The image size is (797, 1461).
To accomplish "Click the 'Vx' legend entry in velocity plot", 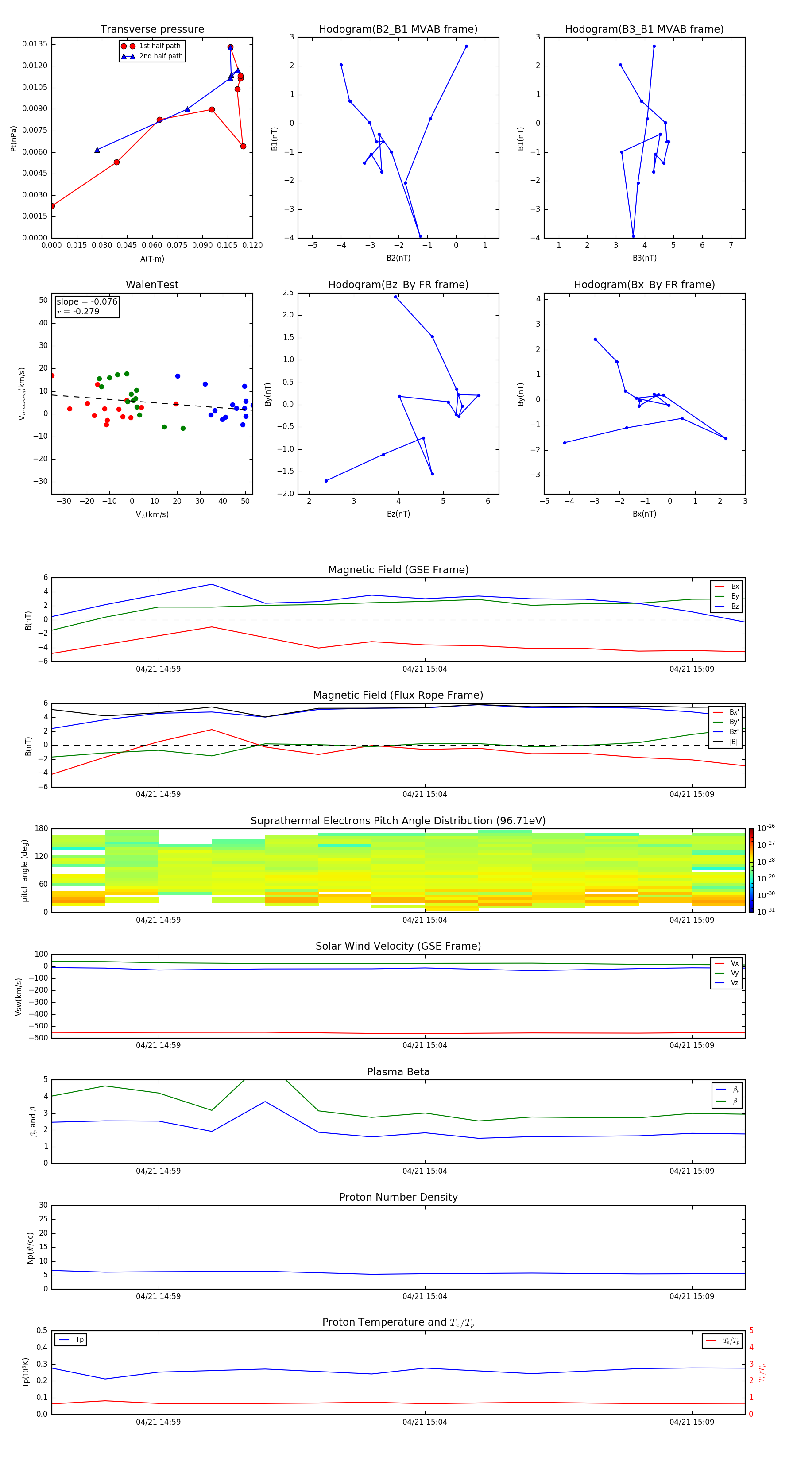I will point(727,963).
